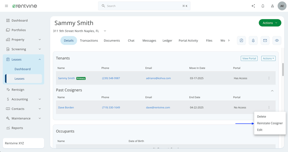Open the dave@rentvine.com email link

[x=158, y=107]
